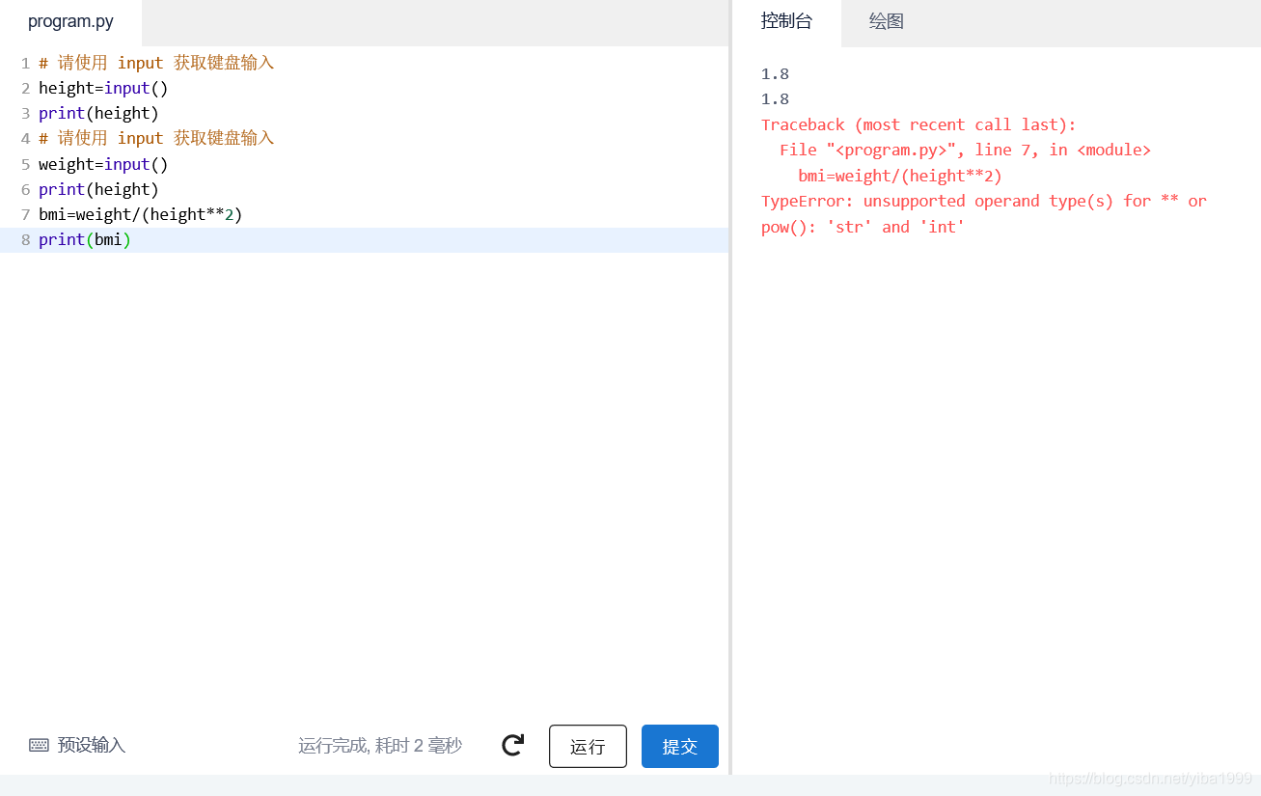Place cursor on line 2 height=input()
Screen dimensions: 1261x796
[x=103, y=88]
